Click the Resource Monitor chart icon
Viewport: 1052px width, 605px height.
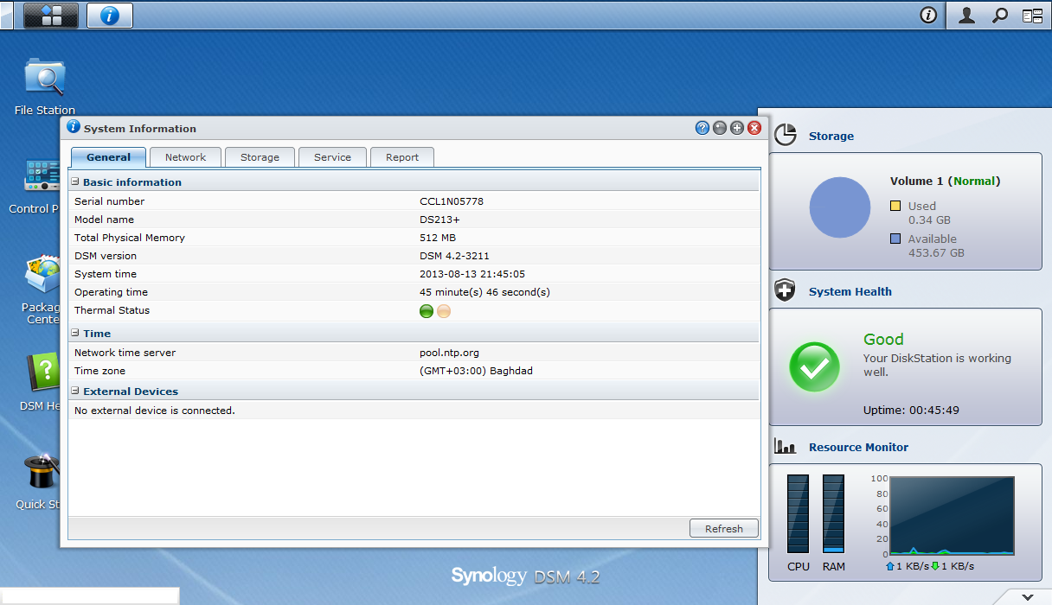point(786,447)
